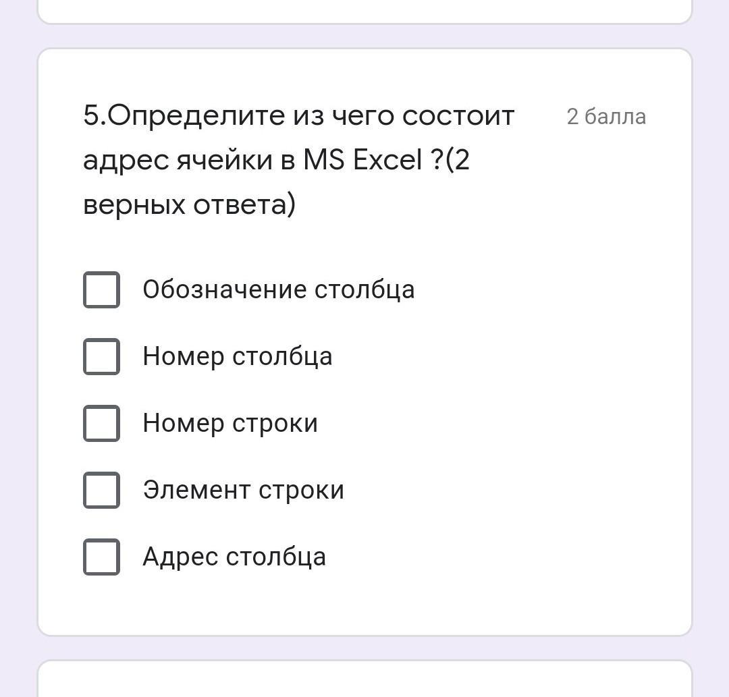Screen dimensions: 729x697
Task: Select the Номер столбца answer option
Action: pos(236,356)
